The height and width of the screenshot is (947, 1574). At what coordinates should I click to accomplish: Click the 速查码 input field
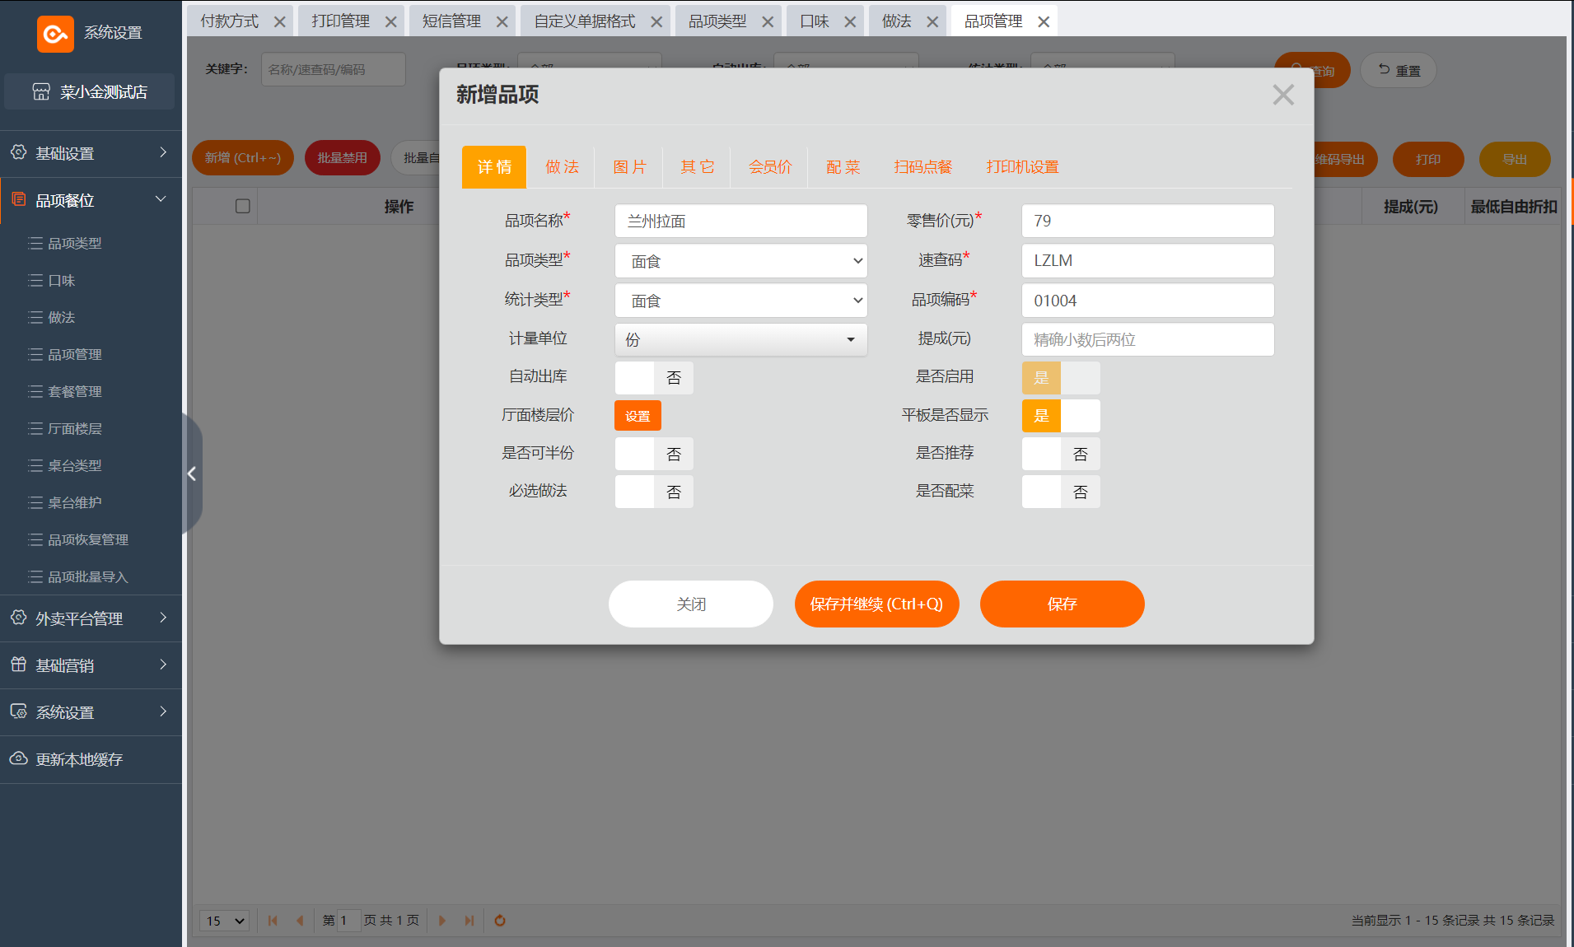click(x=1148, y=260)
